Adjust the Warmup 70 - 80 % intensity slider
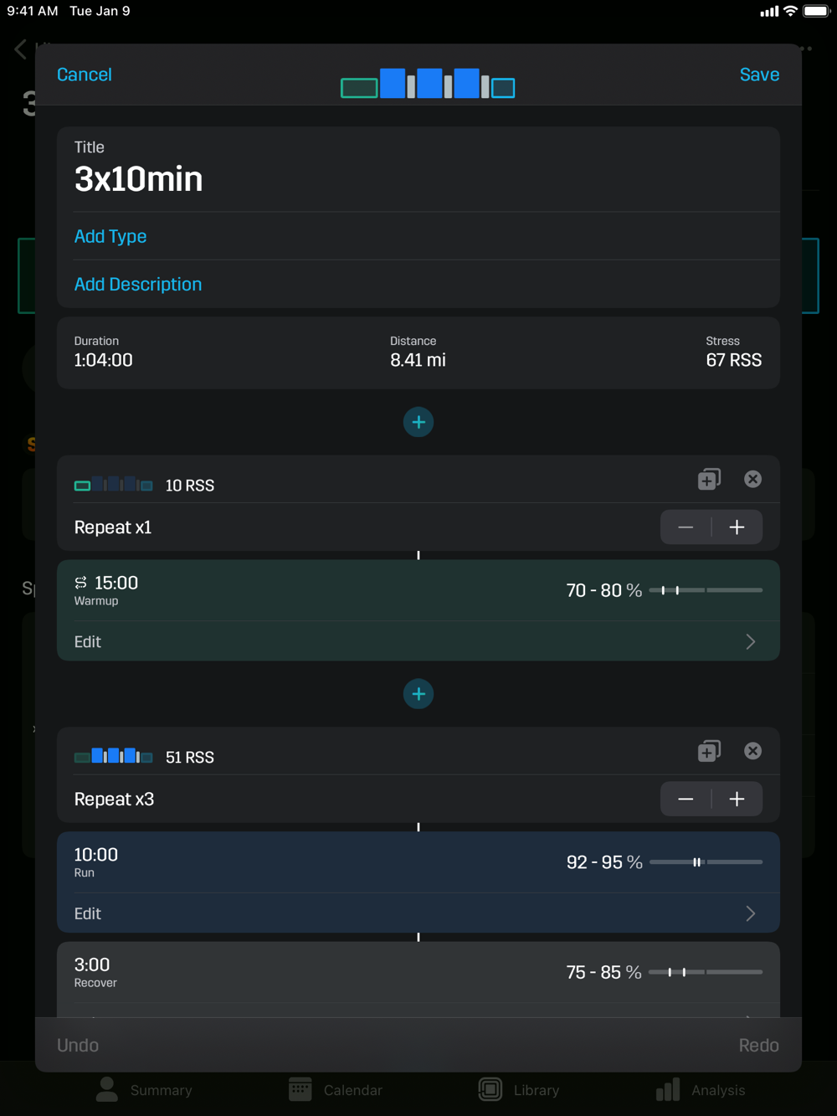 (x=706, y=590)
